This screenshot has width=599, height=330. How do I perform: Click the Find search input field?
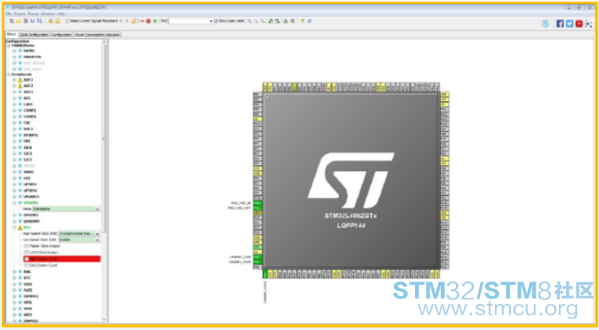[191, 21]
